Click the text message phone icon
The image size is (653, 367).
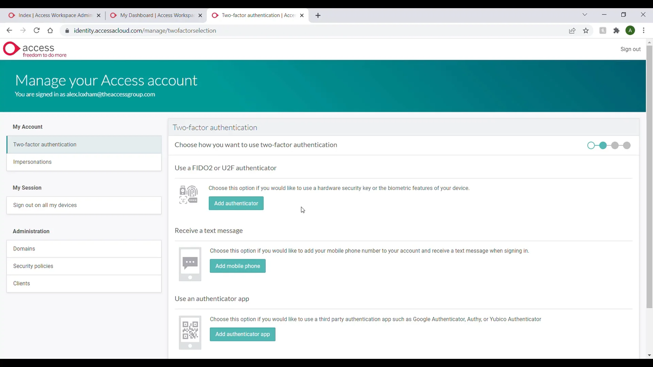[x=190, y=264]
